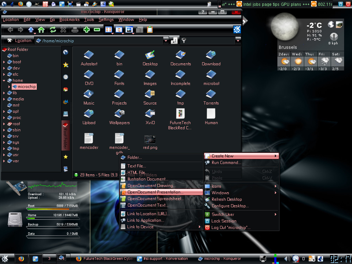Click the filter funnel icon
352x264 pixels.
coord(184,41)
